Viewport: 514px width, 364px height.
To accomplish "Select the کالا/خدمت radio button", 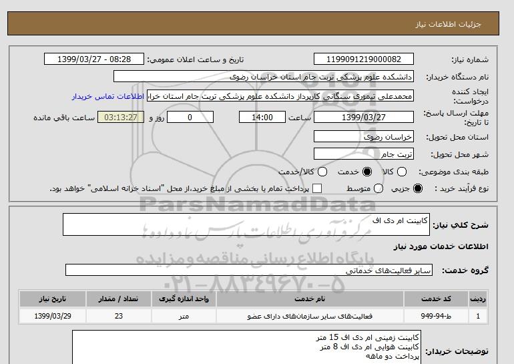I will [x=322, y=172].
